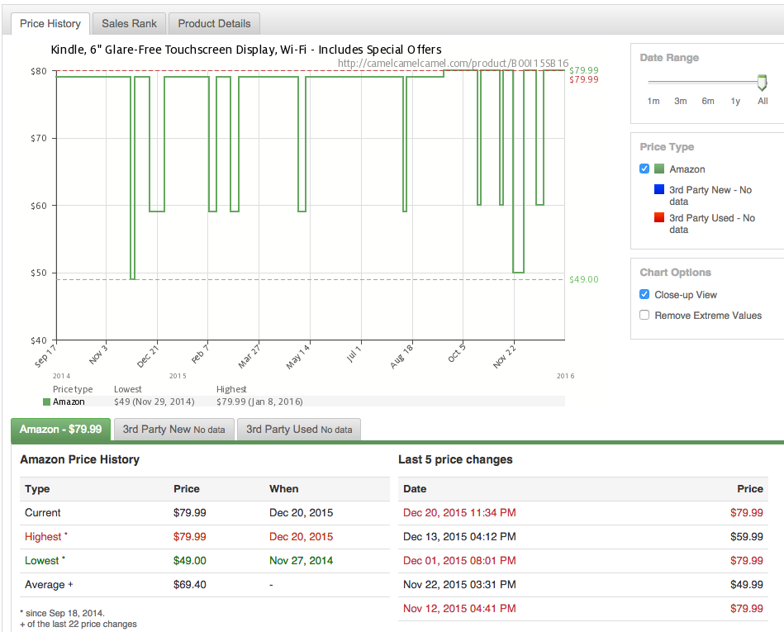This screenshot has height=632, width=784.
Task: Click the 'Dec 13, 2015 04:12 PM' entry
Action: pos(459,536)
